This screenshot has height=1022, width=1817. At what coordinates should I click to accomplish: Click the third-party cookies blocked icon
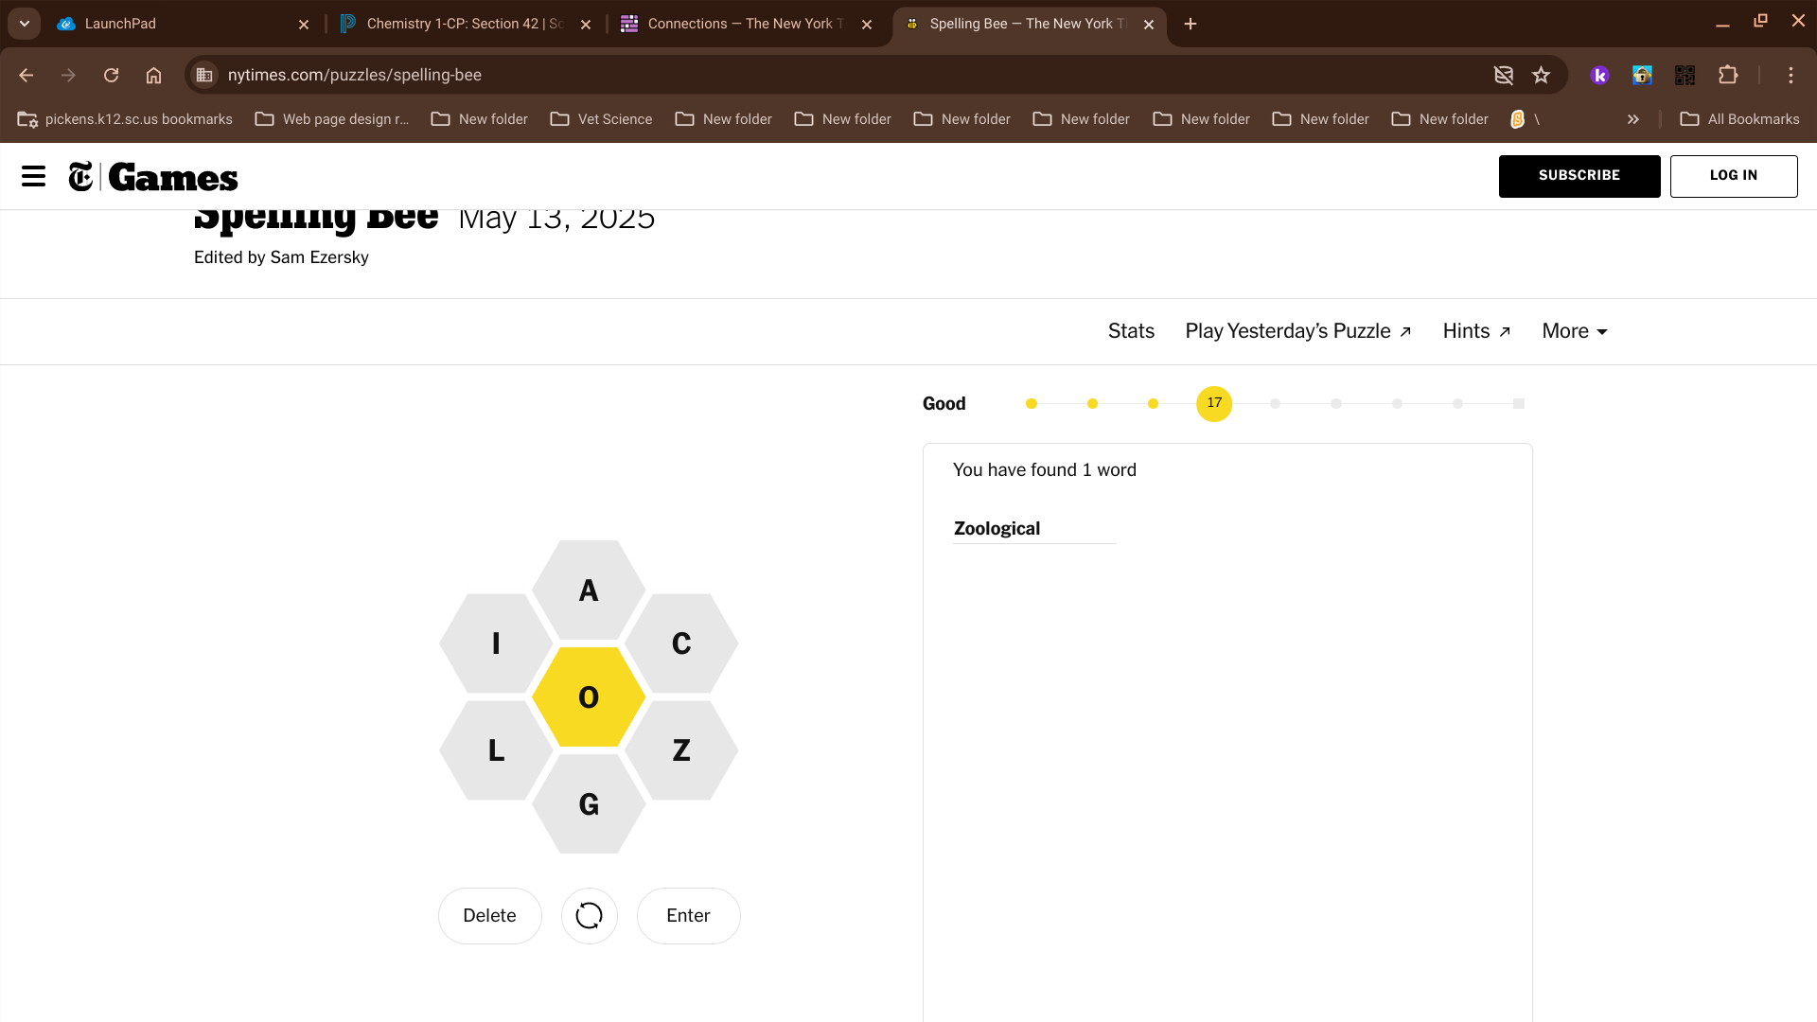coord(1503,75)
